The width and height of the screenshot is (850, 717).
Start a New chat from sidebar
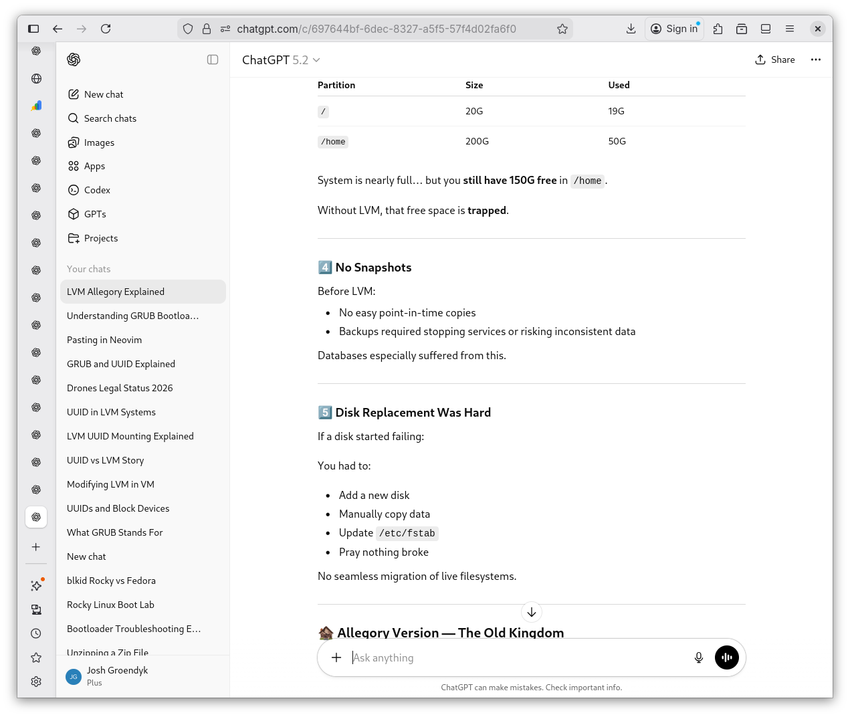tap(104, 94)
